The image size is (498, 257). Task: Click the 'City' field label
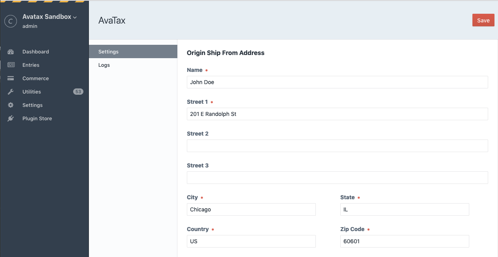tap(192, 197)
